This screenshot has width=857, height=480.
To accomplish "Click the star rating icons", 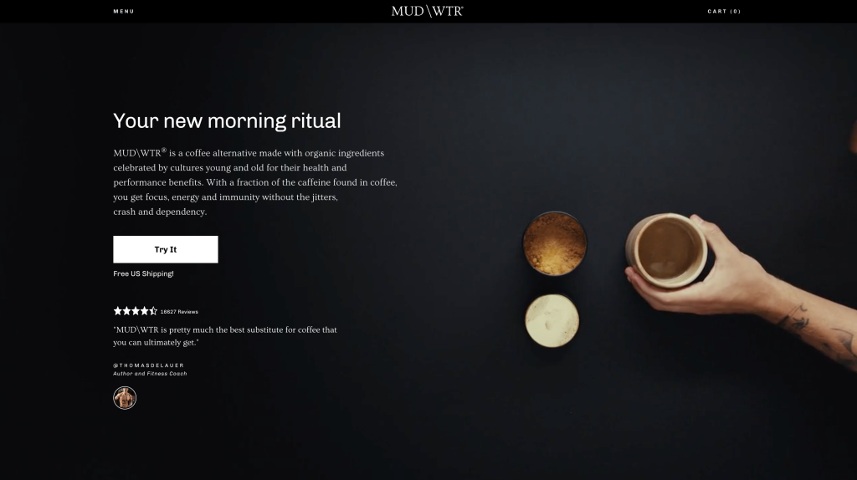I will point(136,311).
